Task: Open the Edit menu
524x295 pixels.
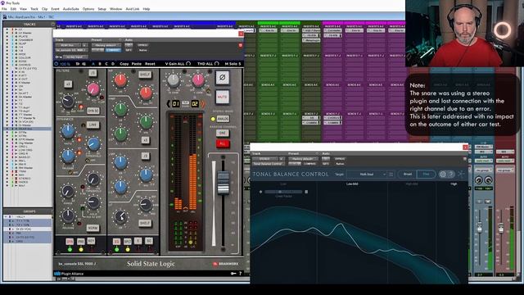Action: pyautogui.click(x=13, y=9)
